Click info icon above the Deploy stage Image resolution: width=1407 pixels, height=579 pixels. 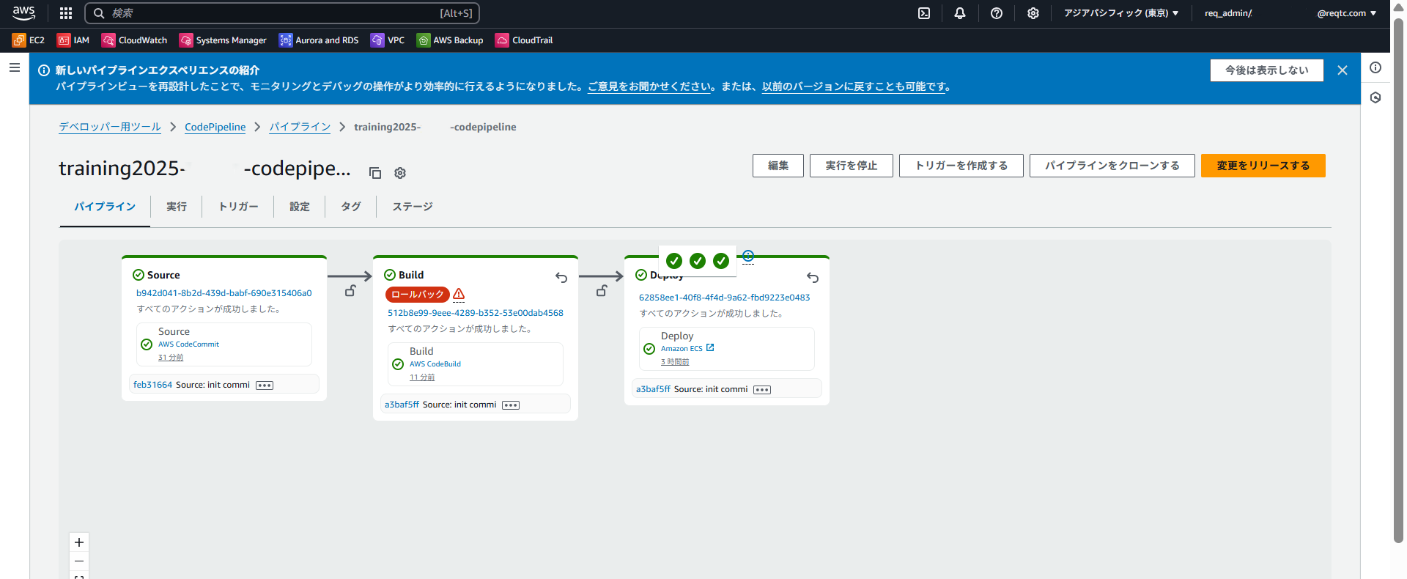(748, 256)
